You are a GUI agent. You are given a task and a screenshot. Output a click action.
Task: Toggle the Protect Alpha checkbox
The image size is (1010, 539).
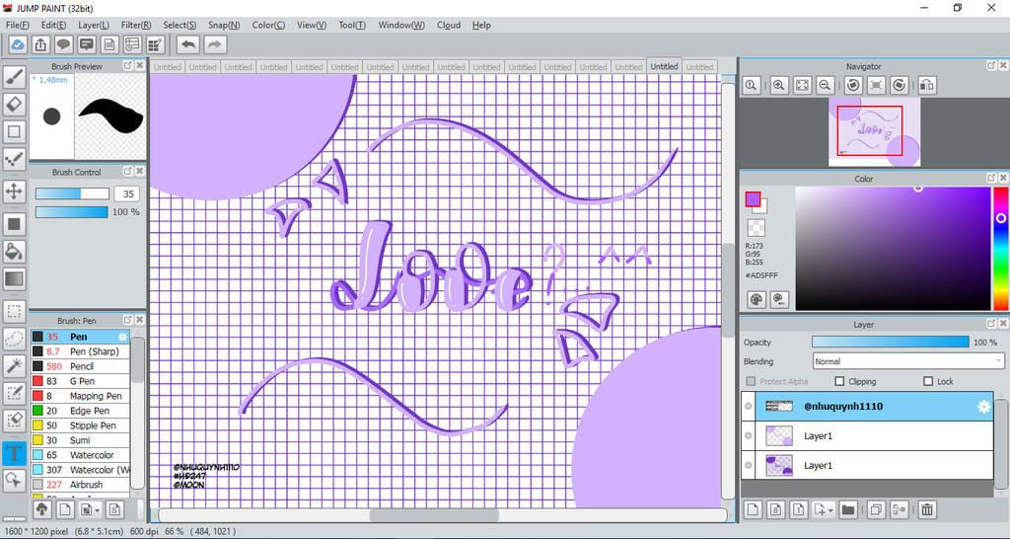point(751,382)
